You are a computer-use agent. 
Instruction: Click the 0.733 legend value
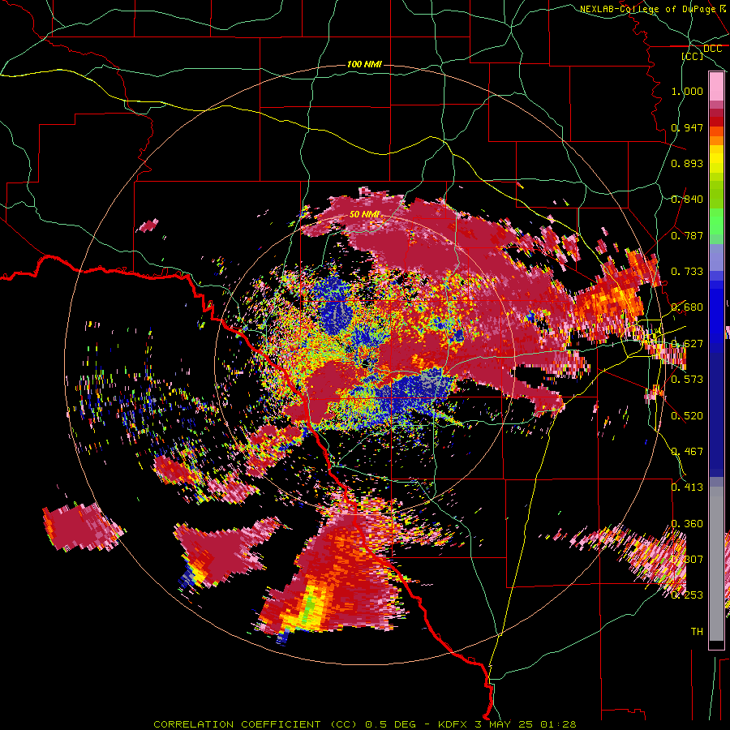coord(687,272)
